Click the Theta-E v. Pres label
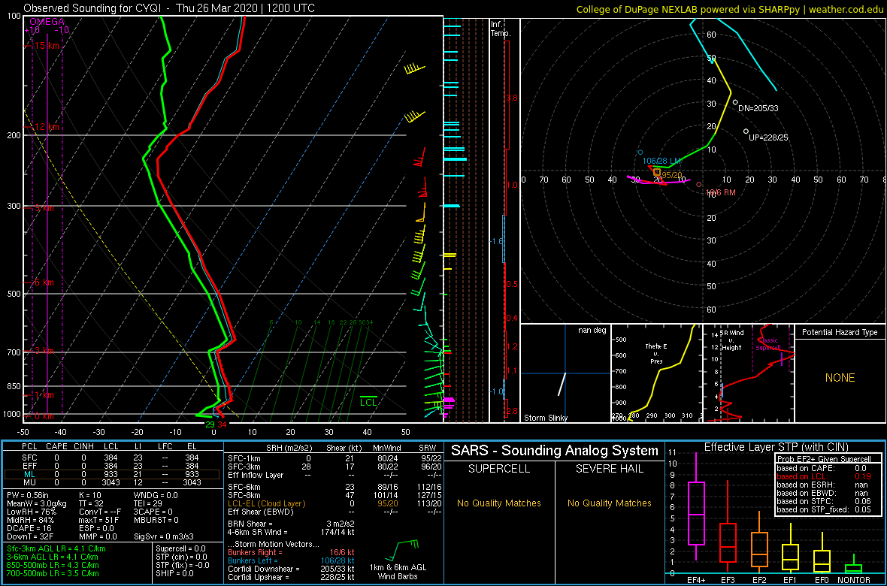 (657, 354)
